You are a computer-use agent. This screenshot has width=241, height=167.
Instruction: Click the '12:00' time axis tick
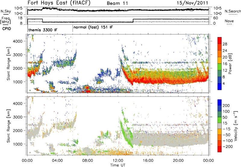[x=118, y=161]
